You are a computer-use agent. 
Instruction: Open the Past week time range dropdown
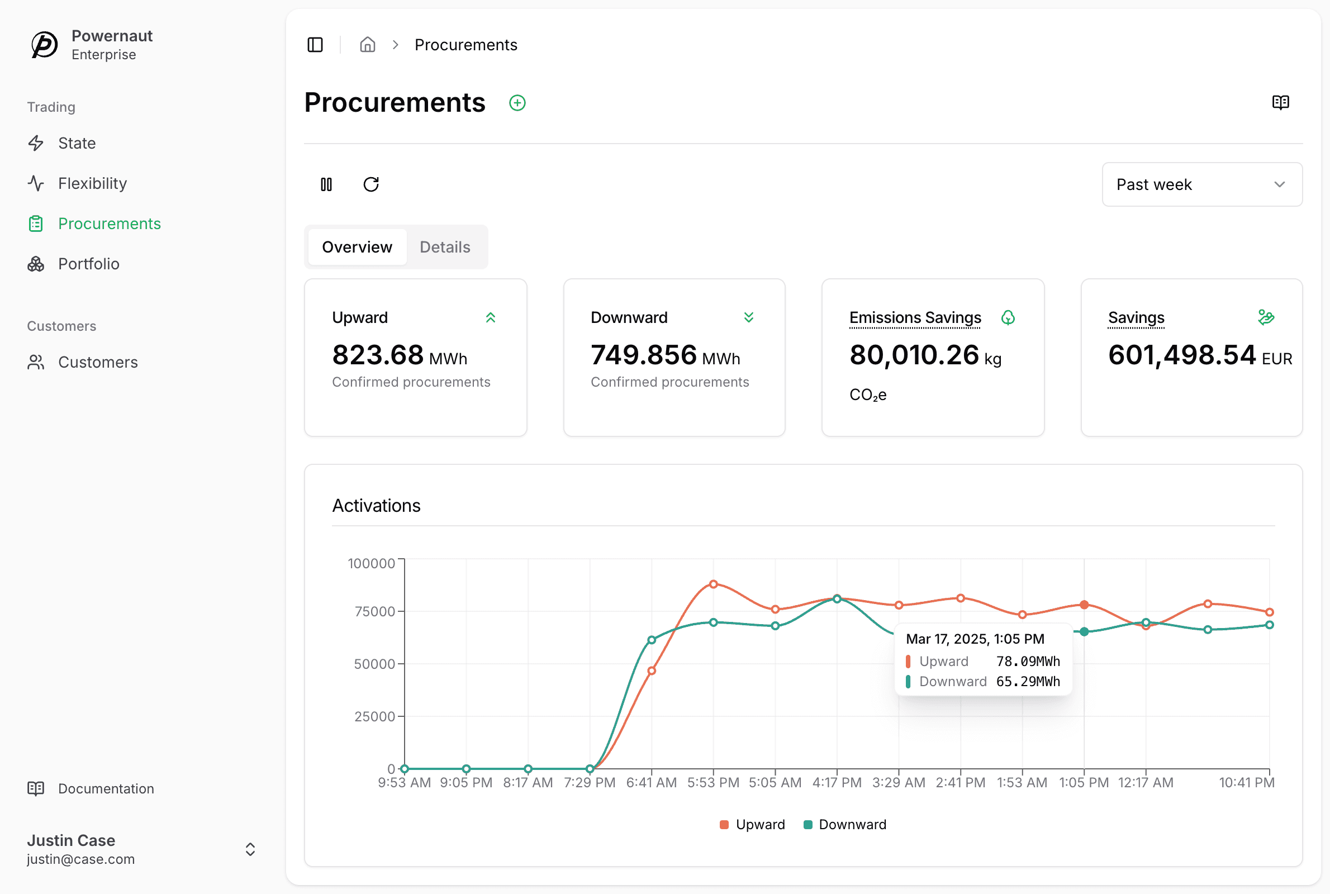(x=1201, y=184)
